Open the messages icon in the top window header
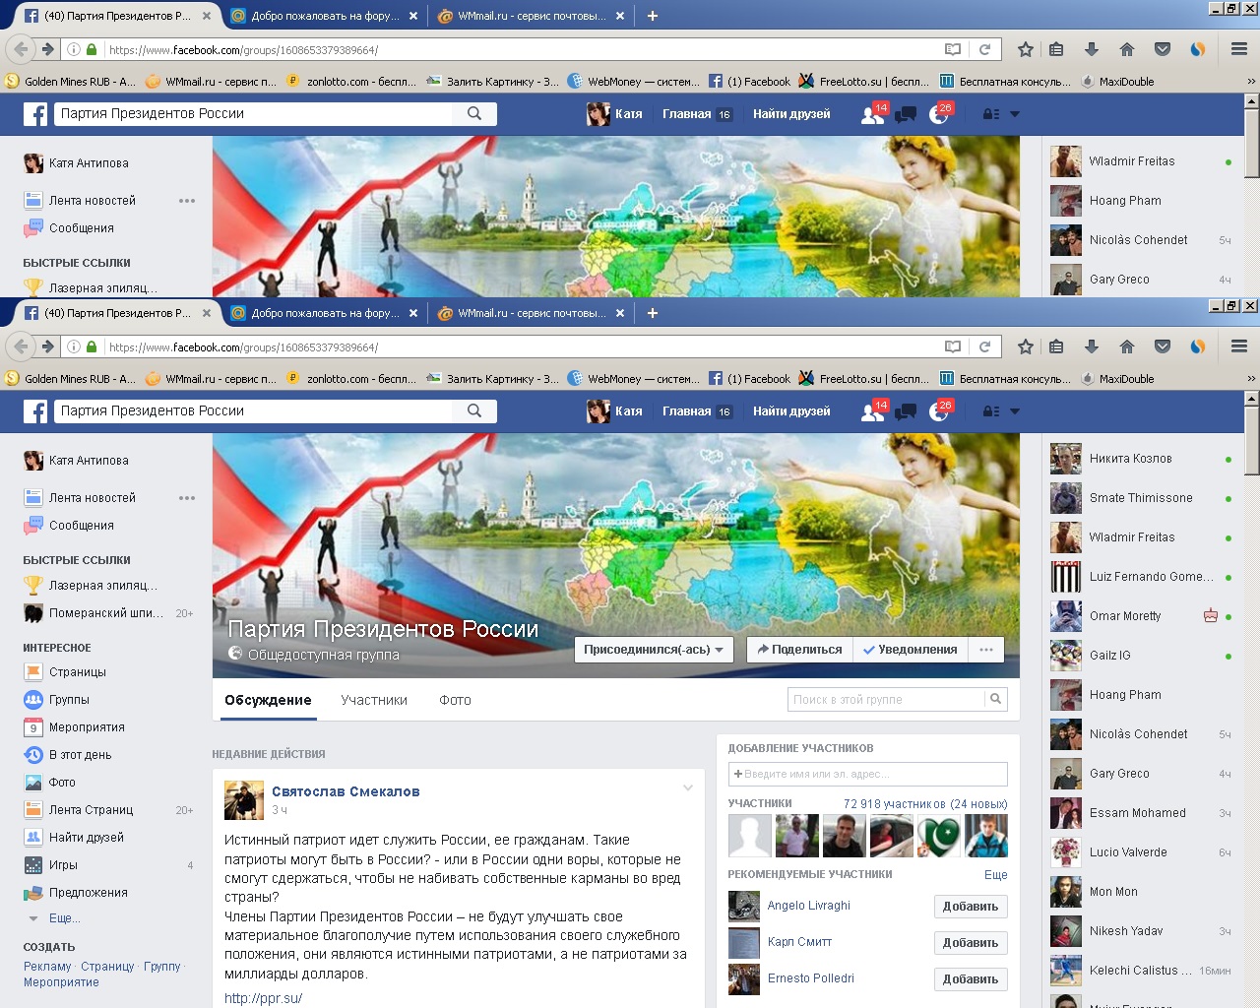Screen dimensions: 1260x1008 click(906, 115)
